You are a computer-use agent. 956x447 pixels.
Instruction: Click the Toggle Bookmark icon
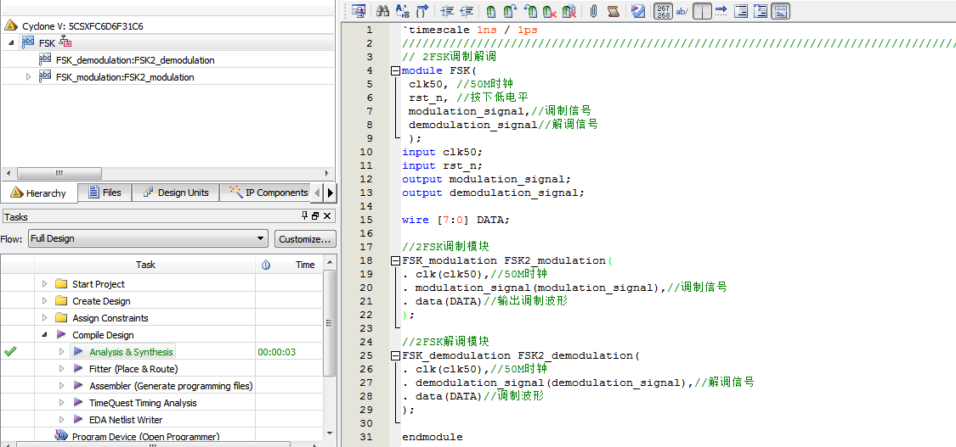491,11
